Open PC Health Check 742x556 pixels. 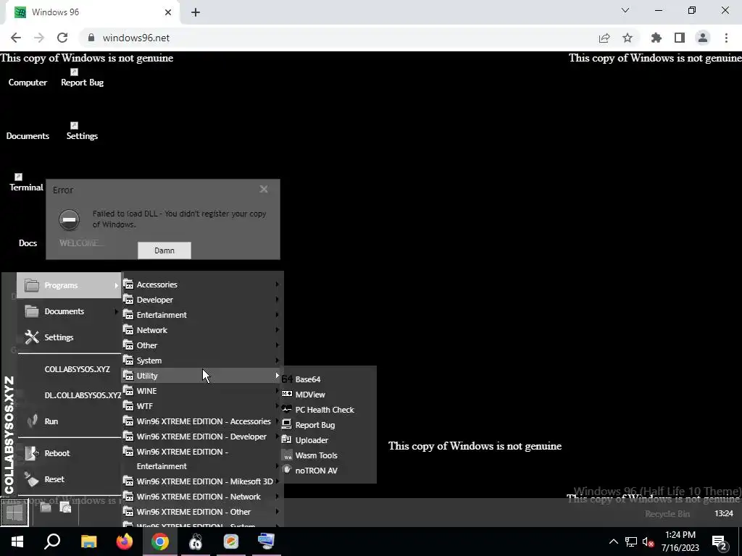point(329,410)
